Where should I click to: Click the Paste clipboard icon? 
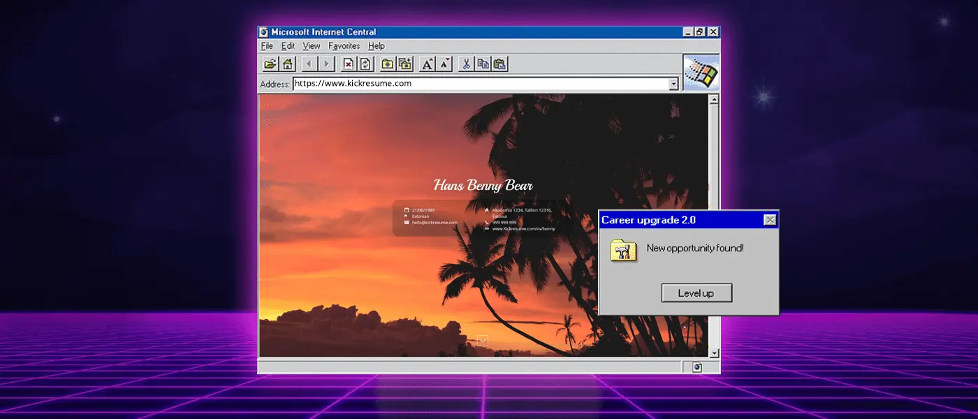[499, 64]
